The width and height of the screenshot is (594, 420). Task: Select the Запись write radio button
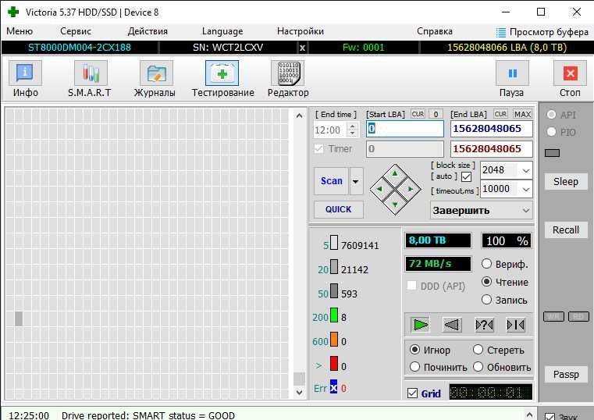tap(486, 300)
